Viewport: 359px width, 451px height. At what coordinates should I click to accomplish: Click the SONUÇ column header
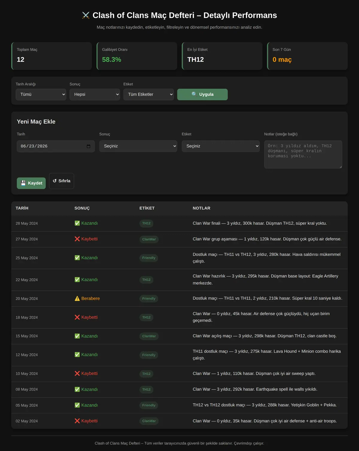coord(82,208)
